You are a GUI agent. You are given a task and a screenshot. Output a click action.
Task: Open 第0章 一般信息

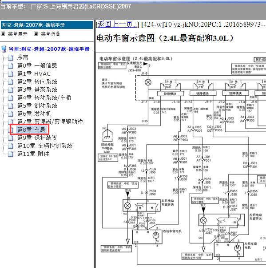pos(37,65)
